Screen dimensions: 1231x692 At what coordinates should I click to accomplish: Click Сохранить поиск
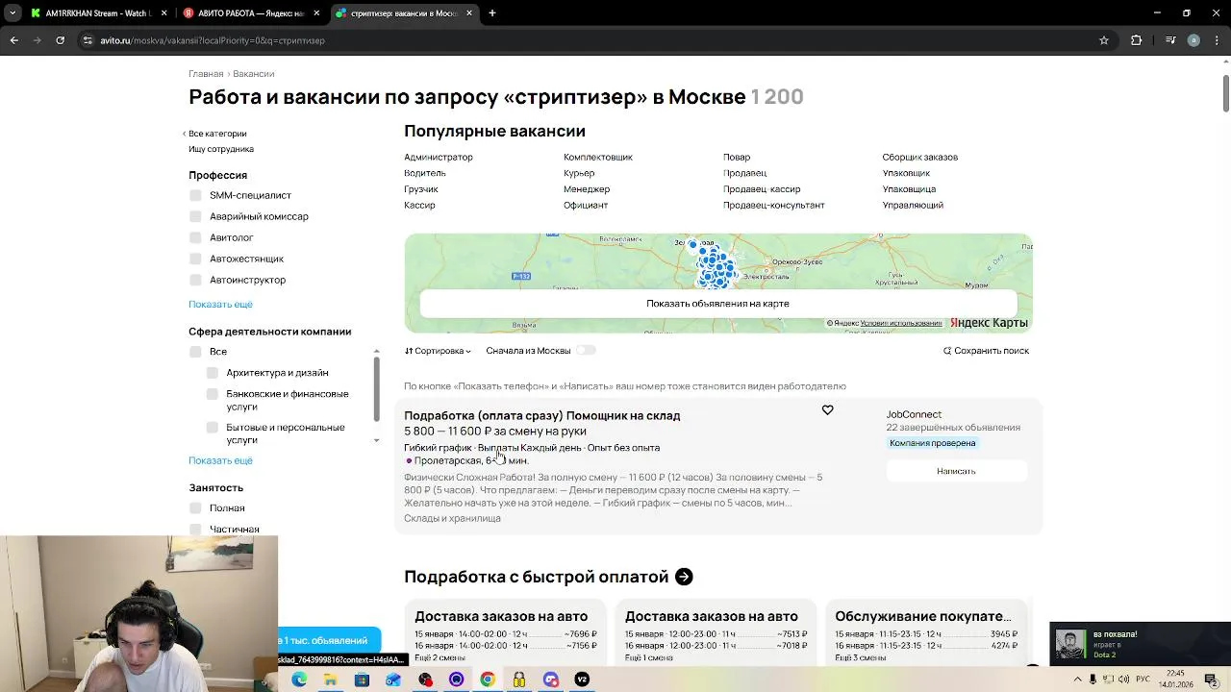tap(986, 351)
